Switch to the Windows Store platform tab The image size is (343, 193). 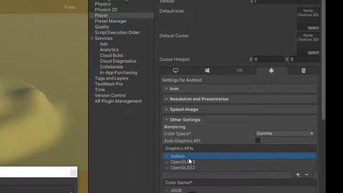click(207, 70)
